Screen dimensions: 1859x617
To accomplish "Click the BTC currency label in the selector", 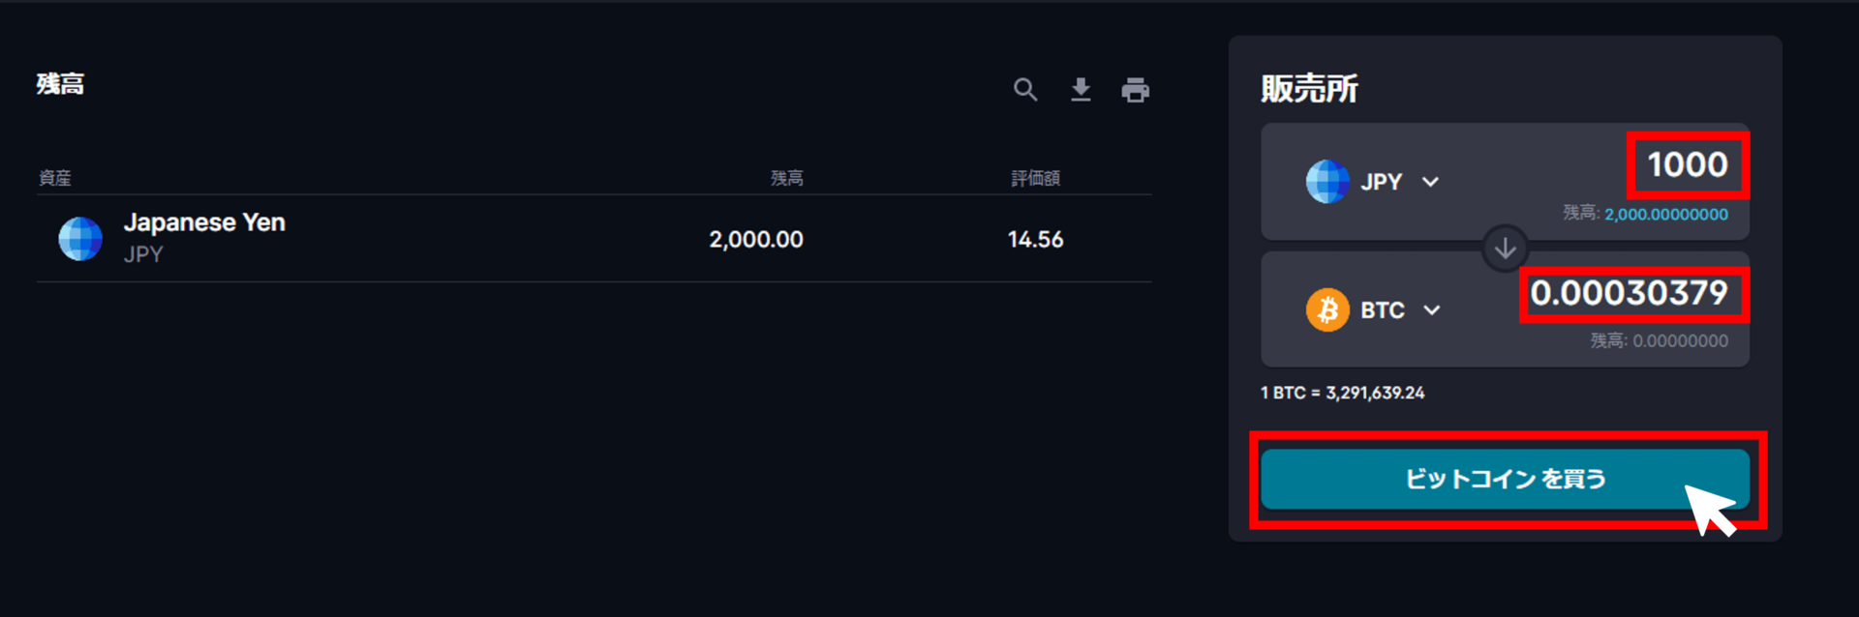I will coord(1382,310).
